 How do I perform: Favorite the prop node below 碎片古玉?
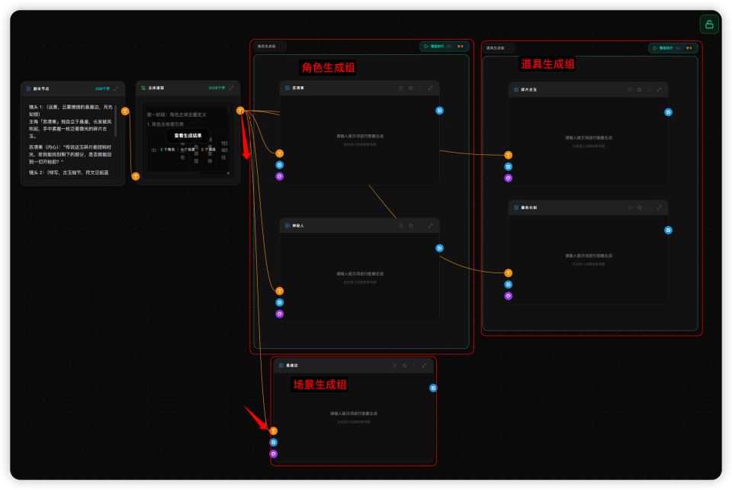[640, 208]
